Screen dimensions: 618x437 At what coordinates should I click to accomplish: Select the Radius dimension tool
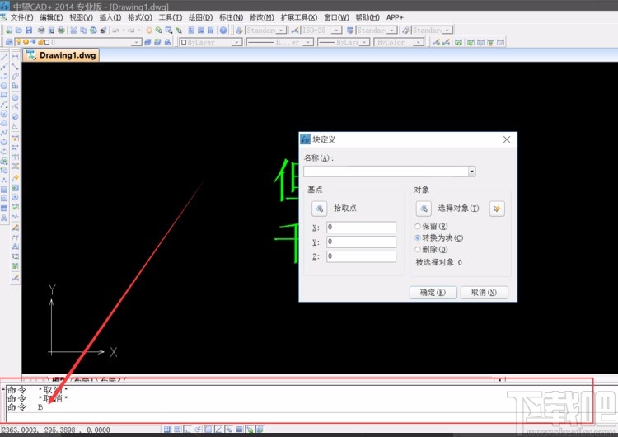coord(15,97)
